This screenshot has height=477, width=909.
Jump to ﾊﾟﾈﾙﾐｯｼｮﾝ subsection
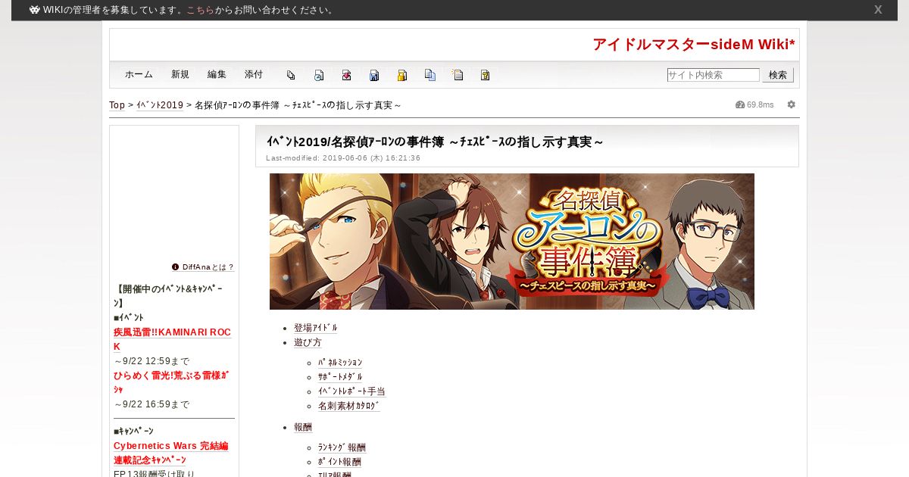point(340,363)
